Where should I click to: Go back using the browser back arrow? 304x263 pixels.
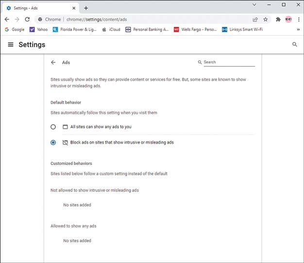[7, 19]
